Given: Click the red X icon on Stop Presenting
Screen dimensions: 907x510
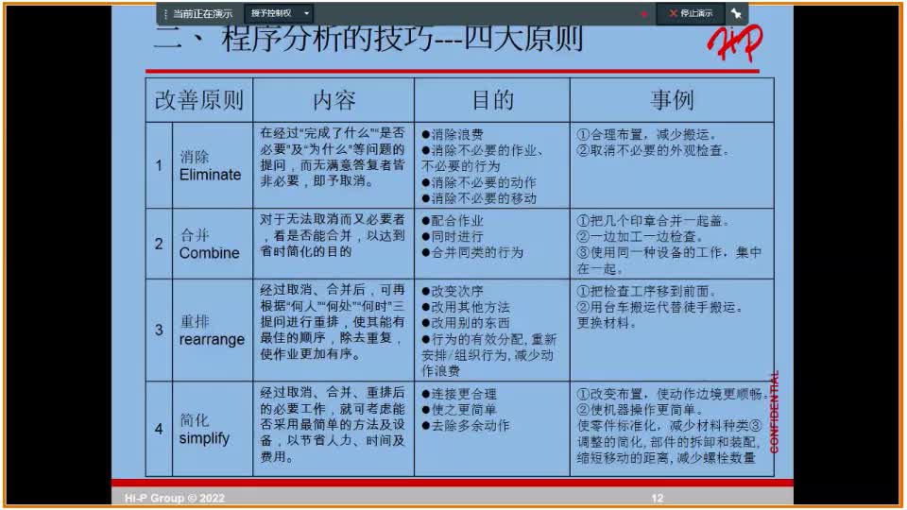Looking at the screenshot, I should [x=673, y=14].
